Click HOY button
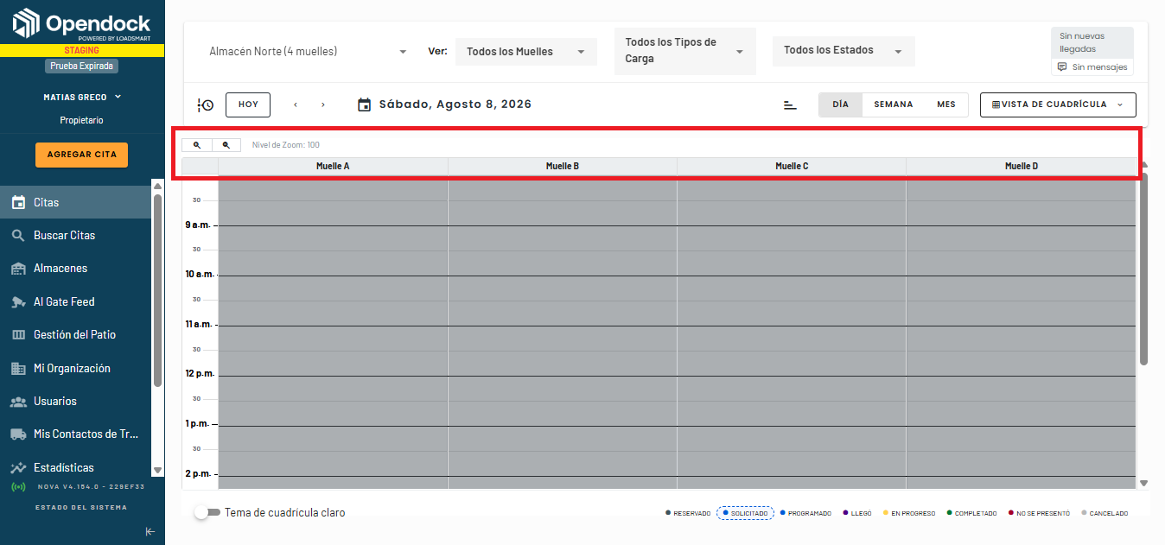The height and width of the screenshot is (545, 1165). click(x=248, y=105)
